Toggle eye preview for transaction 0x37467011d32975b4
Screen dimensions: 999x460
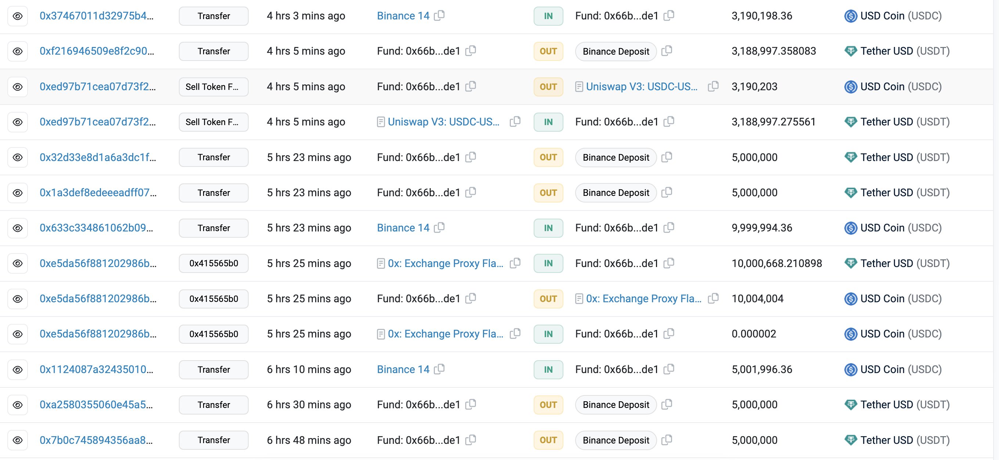[18, 16]
